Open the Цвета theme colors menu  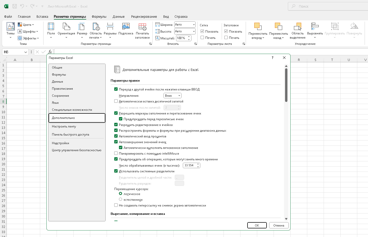pyautogui.click(x=26, y=25)
